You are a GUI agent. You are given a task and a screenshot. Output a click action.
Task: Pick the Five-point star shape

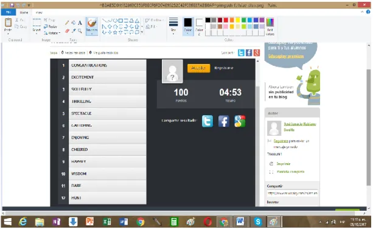tap(115, 32)
